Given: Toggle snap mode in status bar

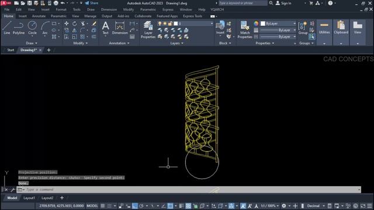Looking at the screenshot, I should [x=109, y=206].
